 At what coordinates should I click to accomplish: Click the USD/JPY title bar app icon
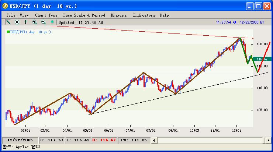(5, 6)
